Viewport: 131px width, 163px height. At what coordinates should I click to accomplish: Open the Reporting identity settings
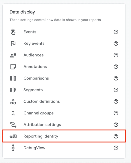pyautogui.click(x=64, y=136)
